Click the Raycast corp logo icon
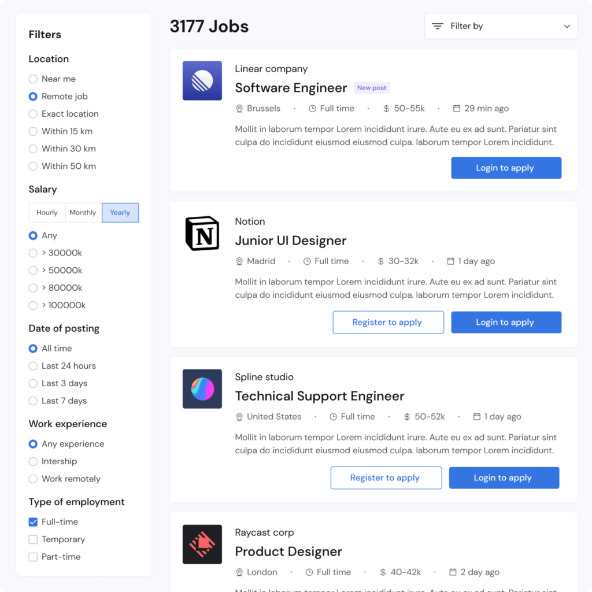Screen dimensions: 592x592 click(x=202, y=545)
